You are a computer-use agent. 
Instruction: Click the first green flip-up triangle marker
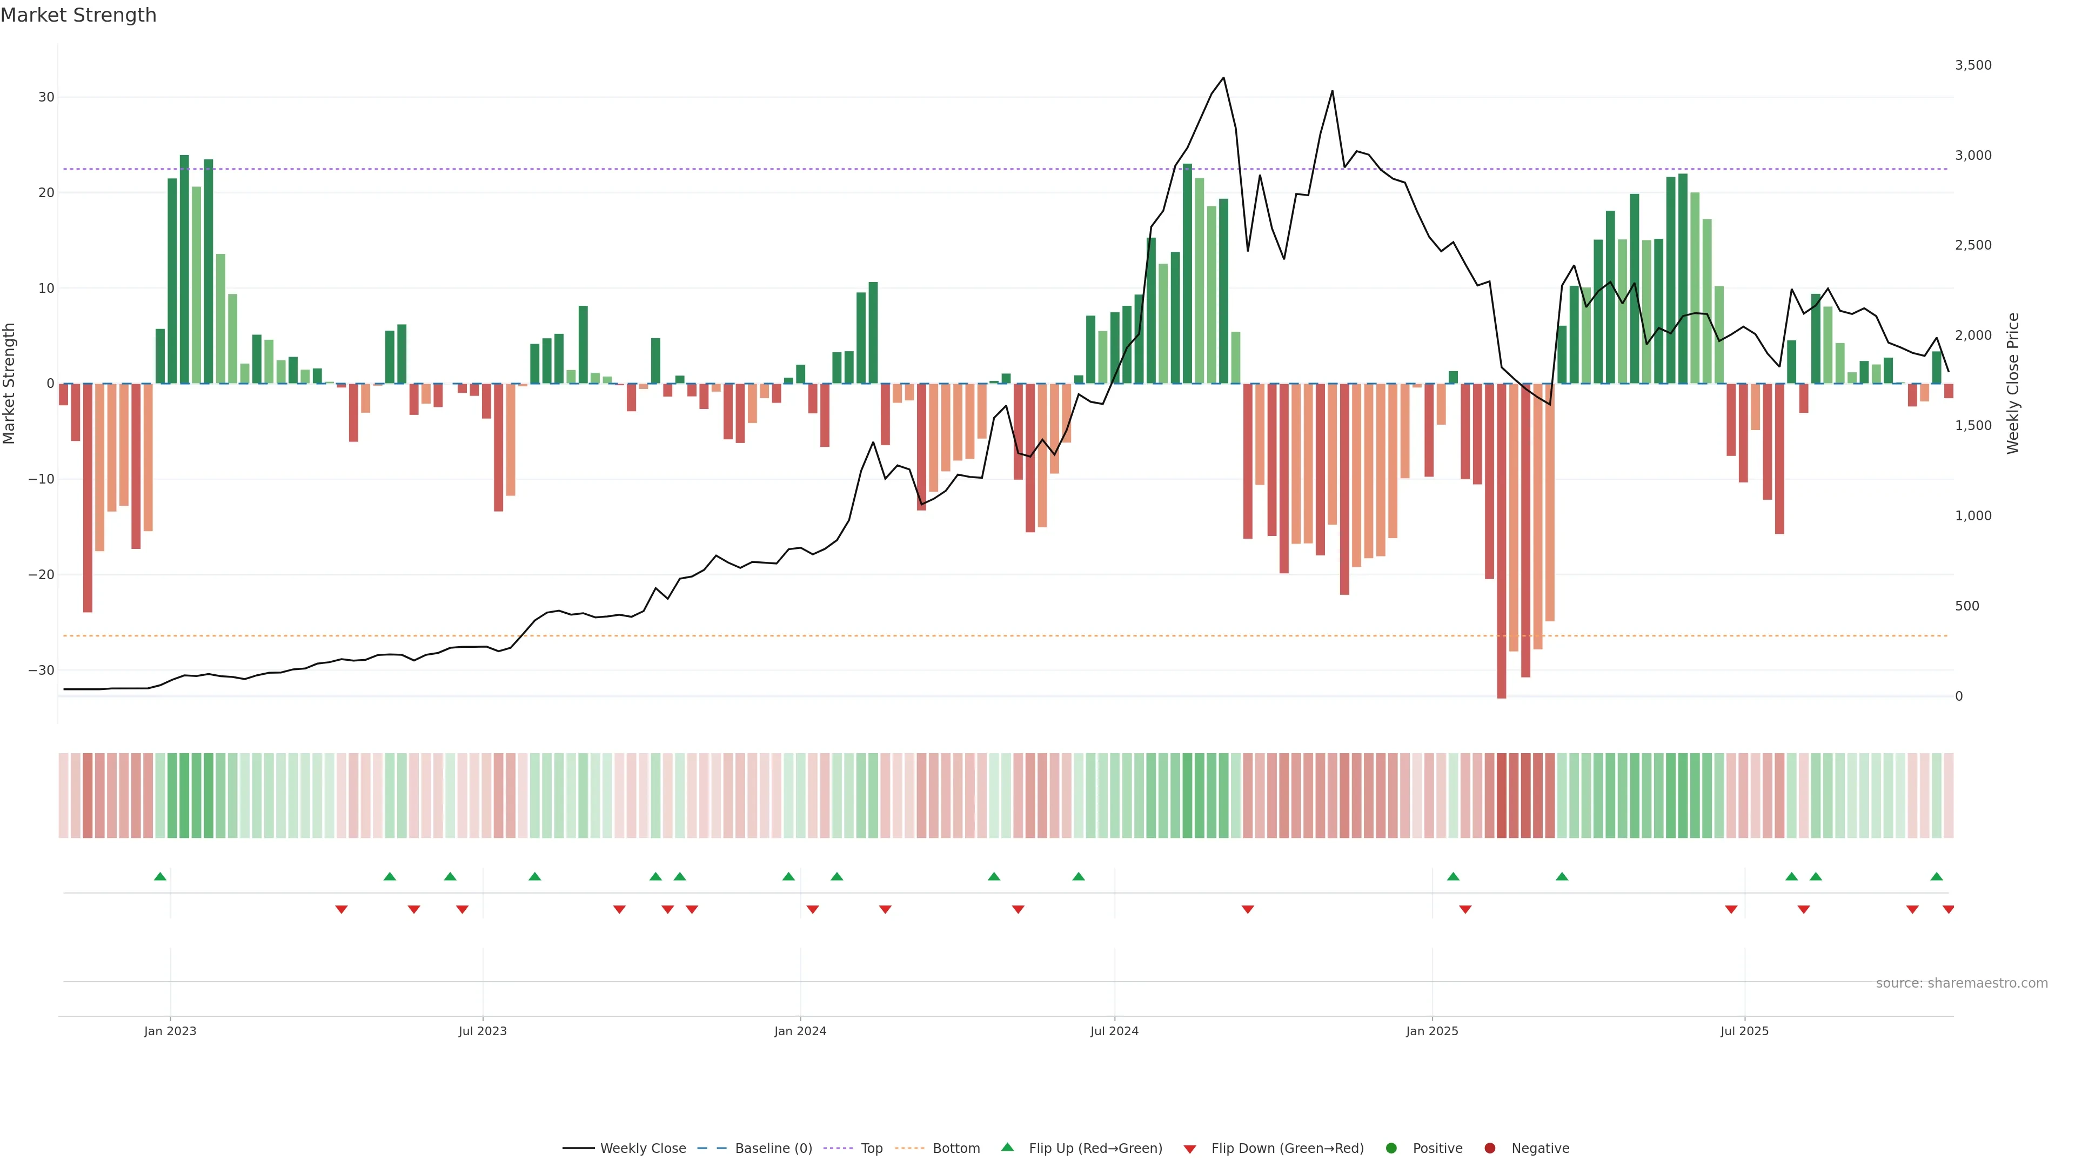point(160,876)
